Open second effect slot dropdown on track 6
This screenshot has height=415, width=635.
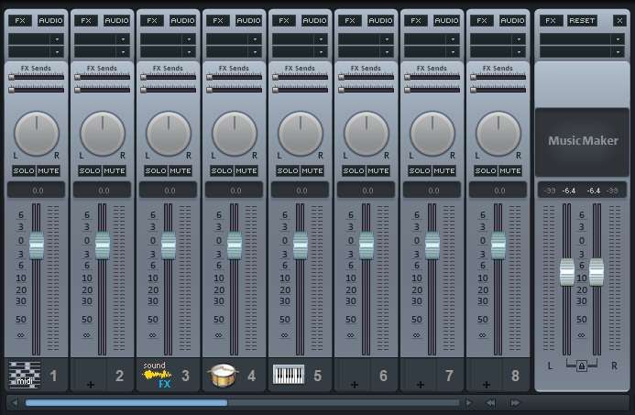(387, 52)
